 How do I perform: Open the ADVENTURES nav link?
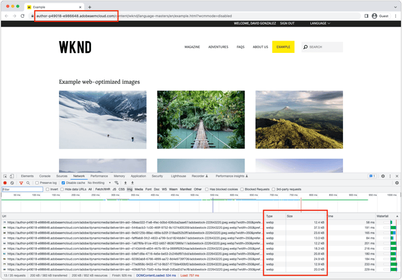pos(218,47)
